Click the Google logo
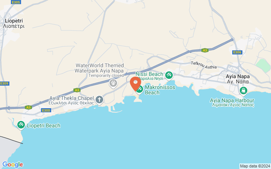Screen dimensions: 271x169 click(13, 165)
